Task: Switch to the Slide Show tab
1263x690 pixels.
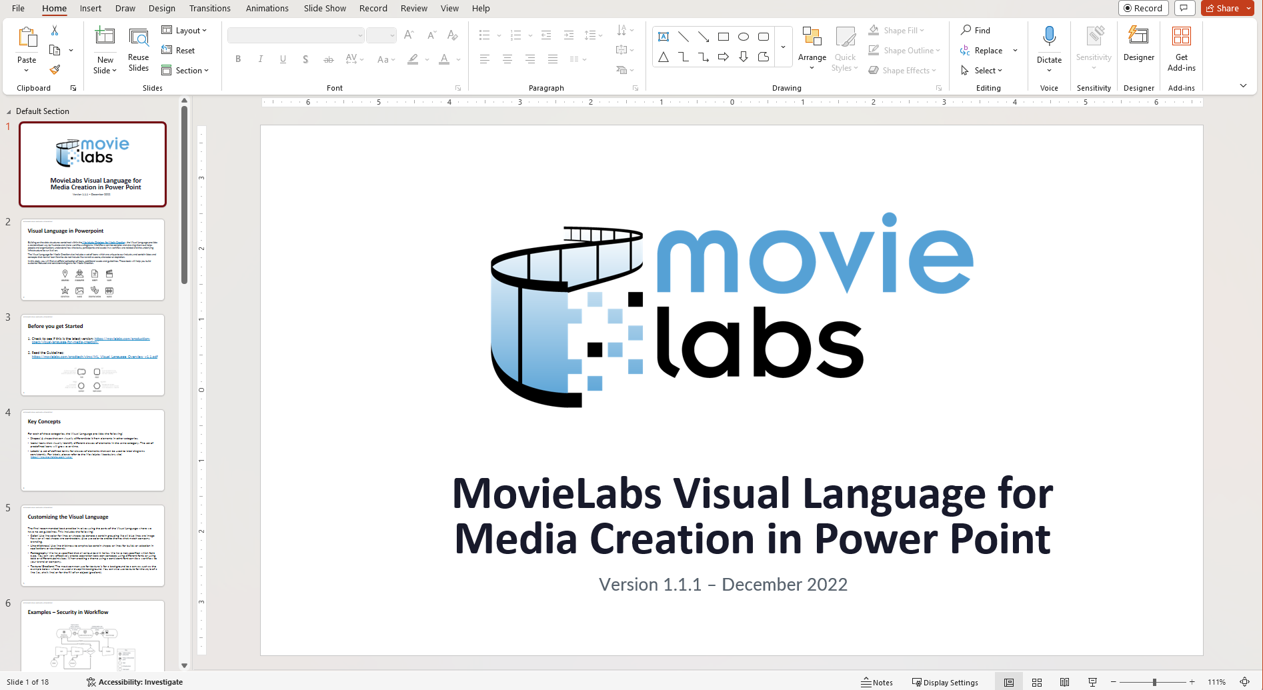Action: click(x=325, y=8)
